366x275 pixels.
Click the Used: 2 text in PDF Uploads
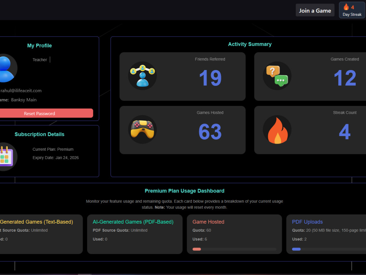click(x=299, y=239)
